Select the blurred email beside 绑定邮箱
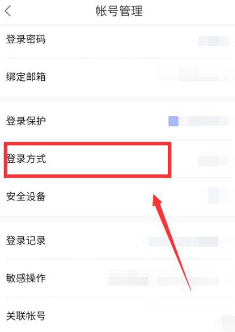Viewport: 235px width, 332px height. pyautogui.click(x=194, y=74)
